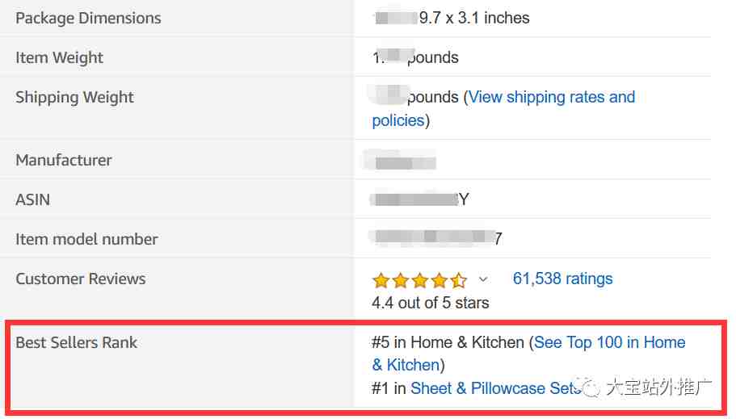736x419 pixels.
Task: Select the ASIN row label
Action: click(33, 200)
